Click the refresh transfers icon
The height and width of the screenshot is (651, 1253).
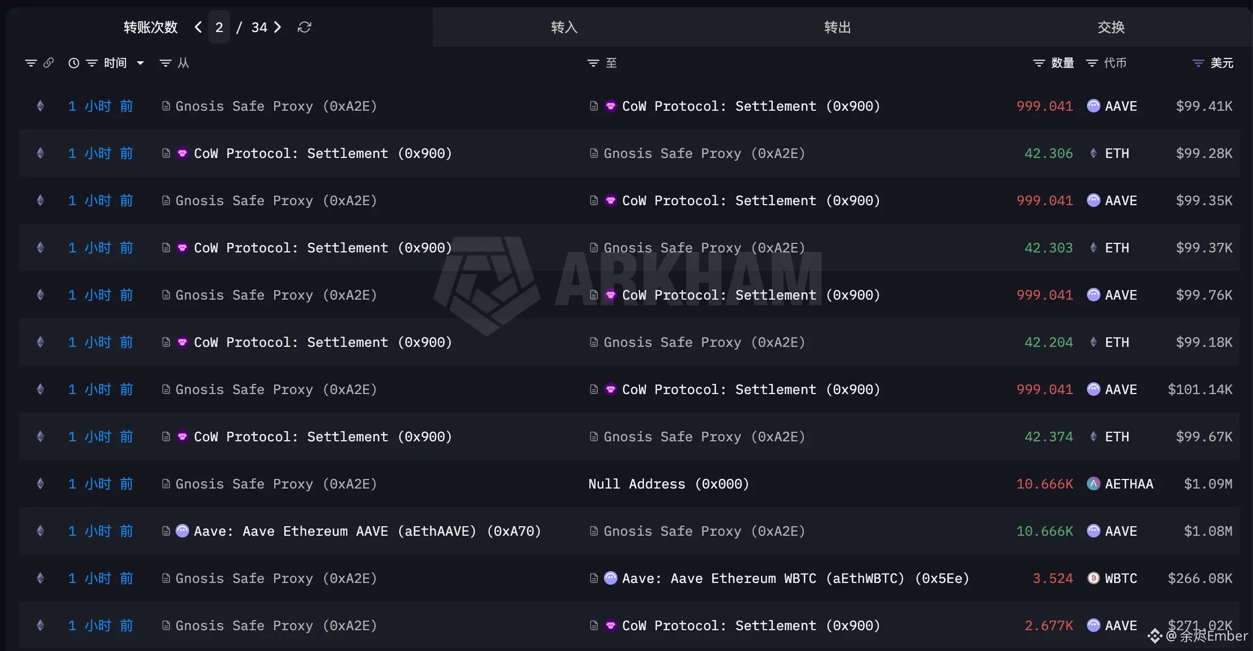pos(305,27)
